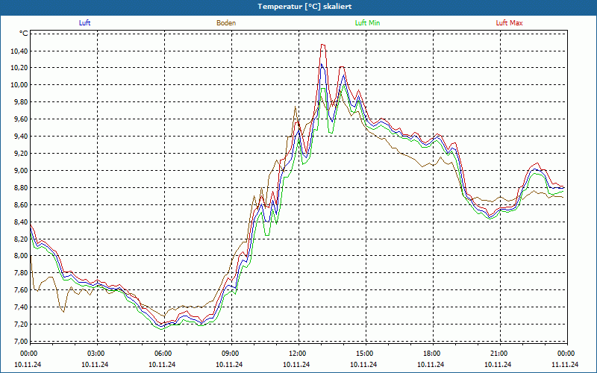
Task: Click the 10,20 y-axis value
Action: click(x=20, y=68)
